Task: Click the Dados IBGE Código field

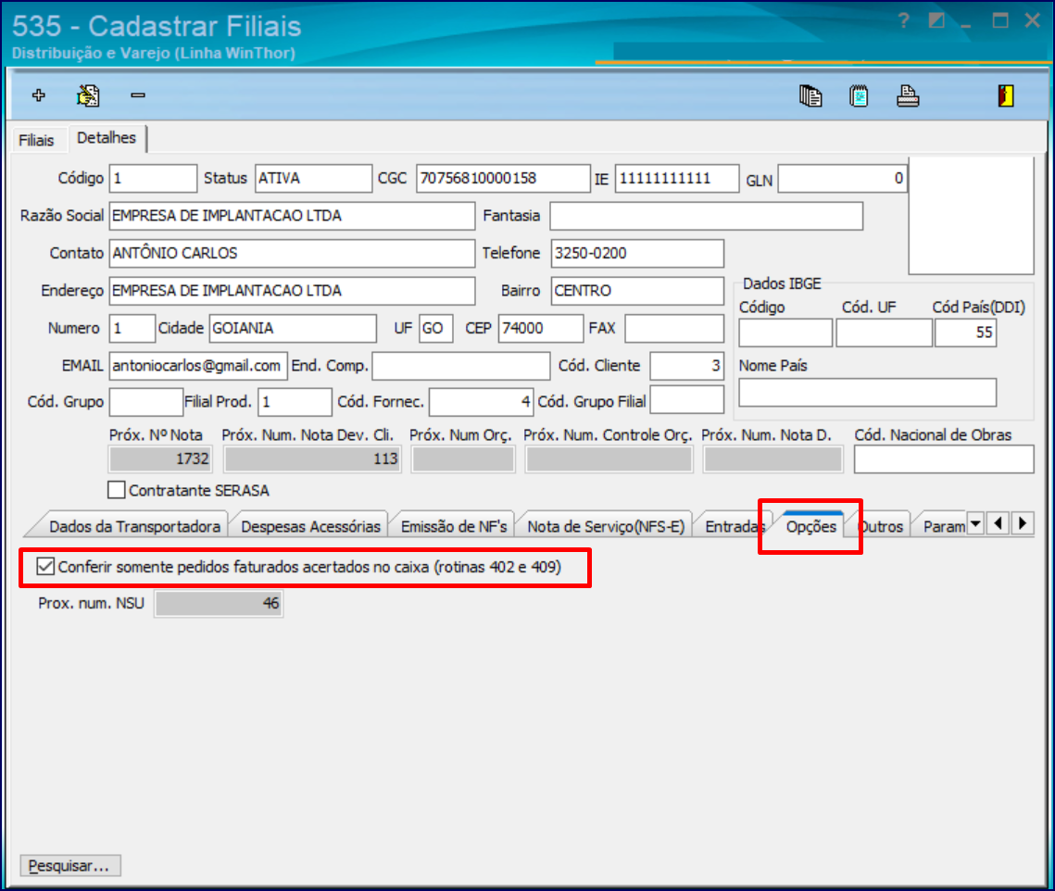Action: pyautogui.click(x=785, y=333)
